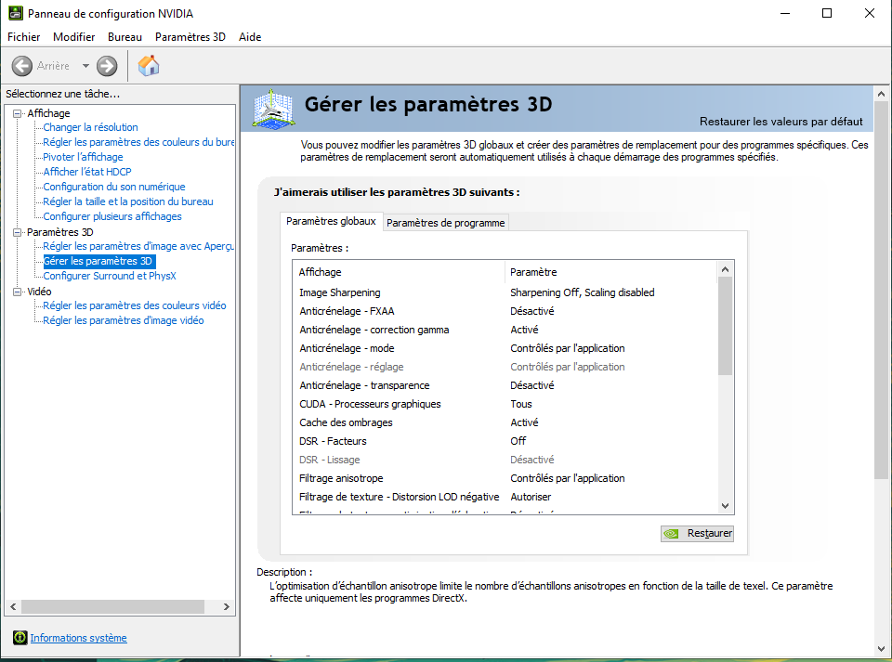Collapse the Vidéo tree node
892x662 pixels.
tap(17, 292)
